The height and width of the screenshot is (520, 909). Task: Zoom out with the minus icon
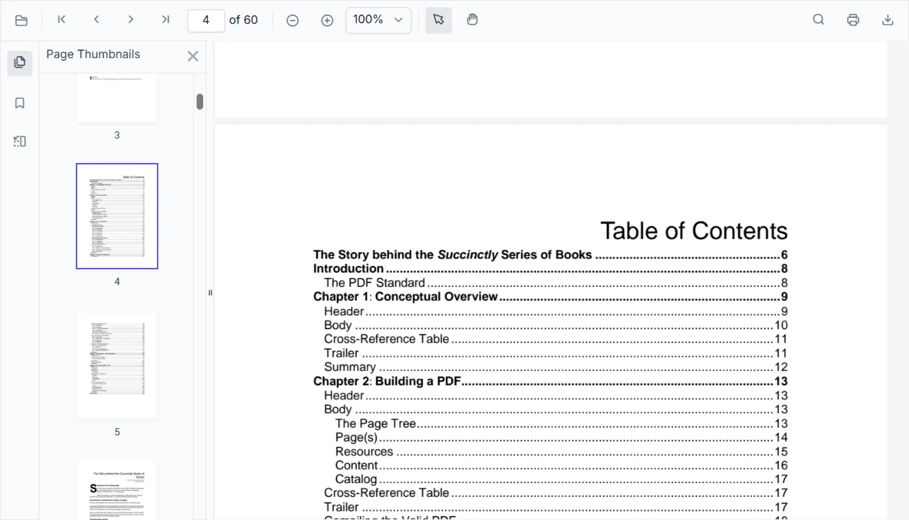[292, 20]
